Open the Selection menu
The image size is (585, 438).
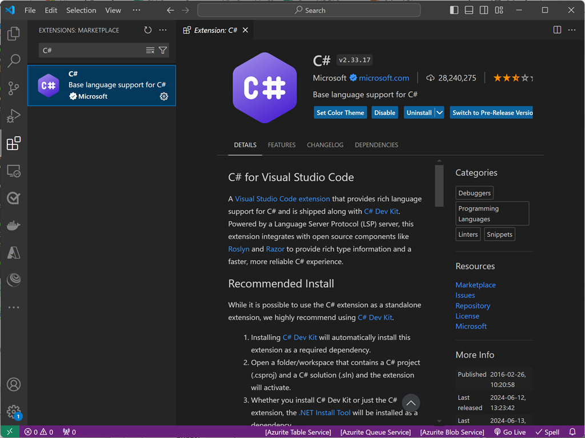81,10
